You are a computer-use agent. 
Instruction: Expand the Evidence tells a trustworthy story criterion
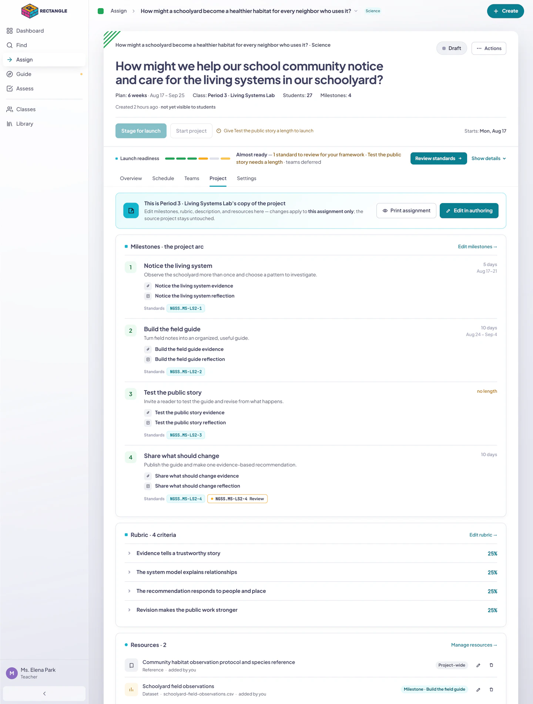pyautogui.click(x=129, y=554)
